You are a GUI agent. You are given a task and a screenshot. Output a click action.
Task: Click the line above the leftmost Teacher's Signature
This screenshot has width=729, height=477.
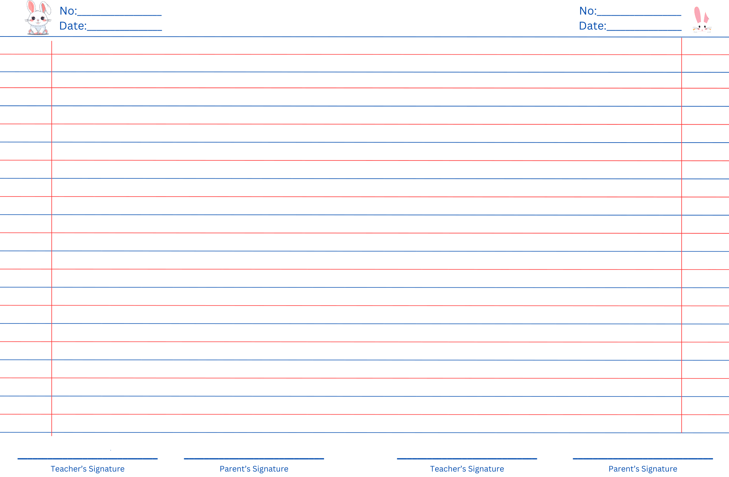[87, 458]
